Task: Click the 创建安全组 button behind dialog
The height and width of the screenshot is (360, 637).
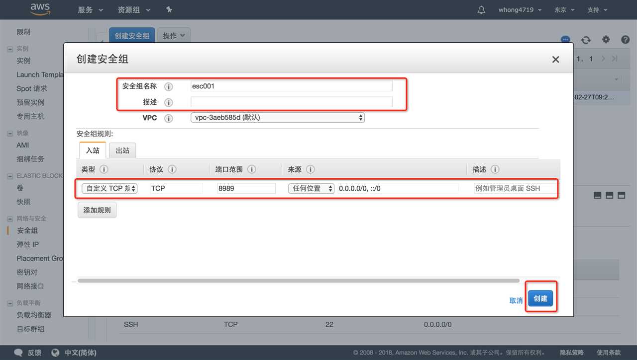Action: 132,36
